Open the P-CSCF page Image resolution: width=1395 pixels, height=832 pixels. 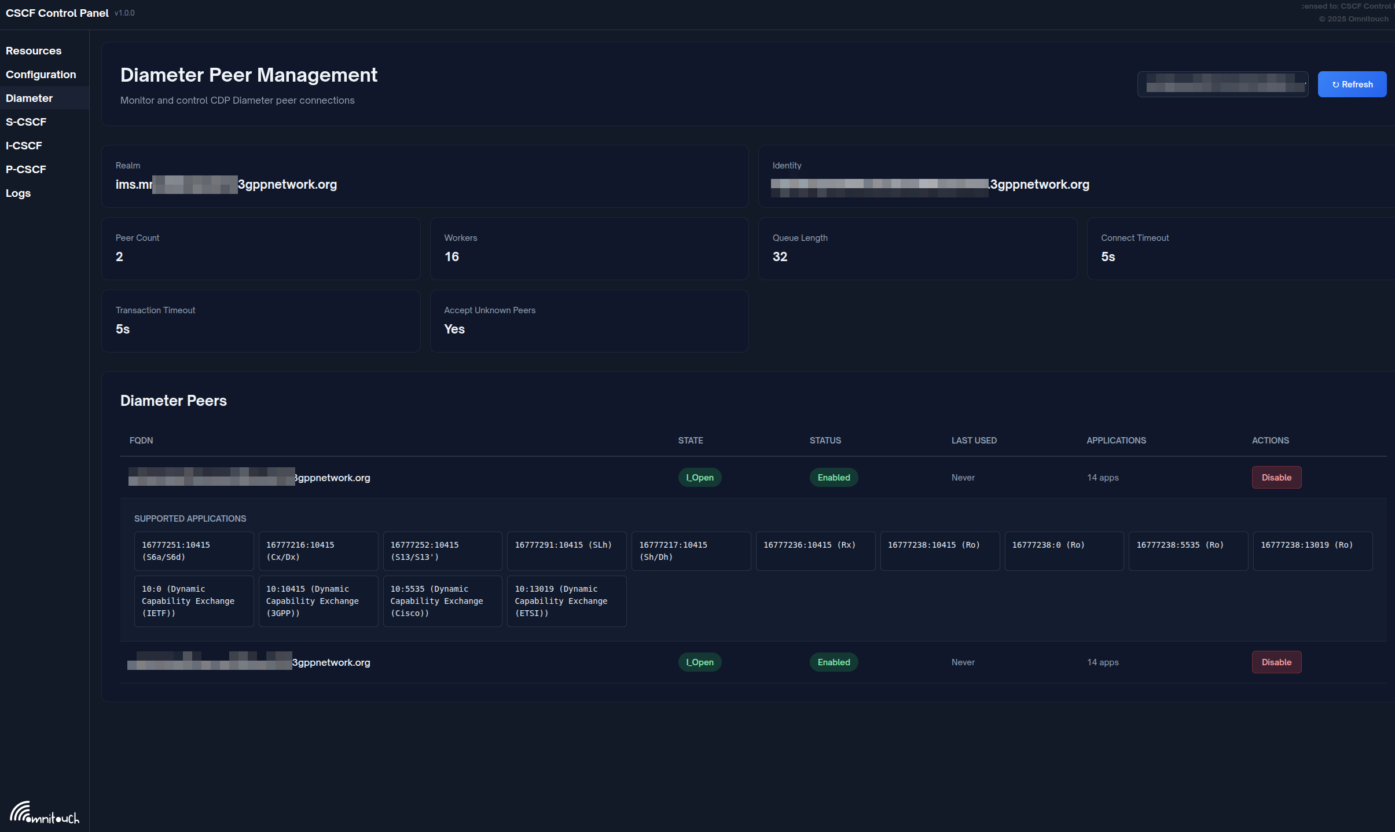26,169
